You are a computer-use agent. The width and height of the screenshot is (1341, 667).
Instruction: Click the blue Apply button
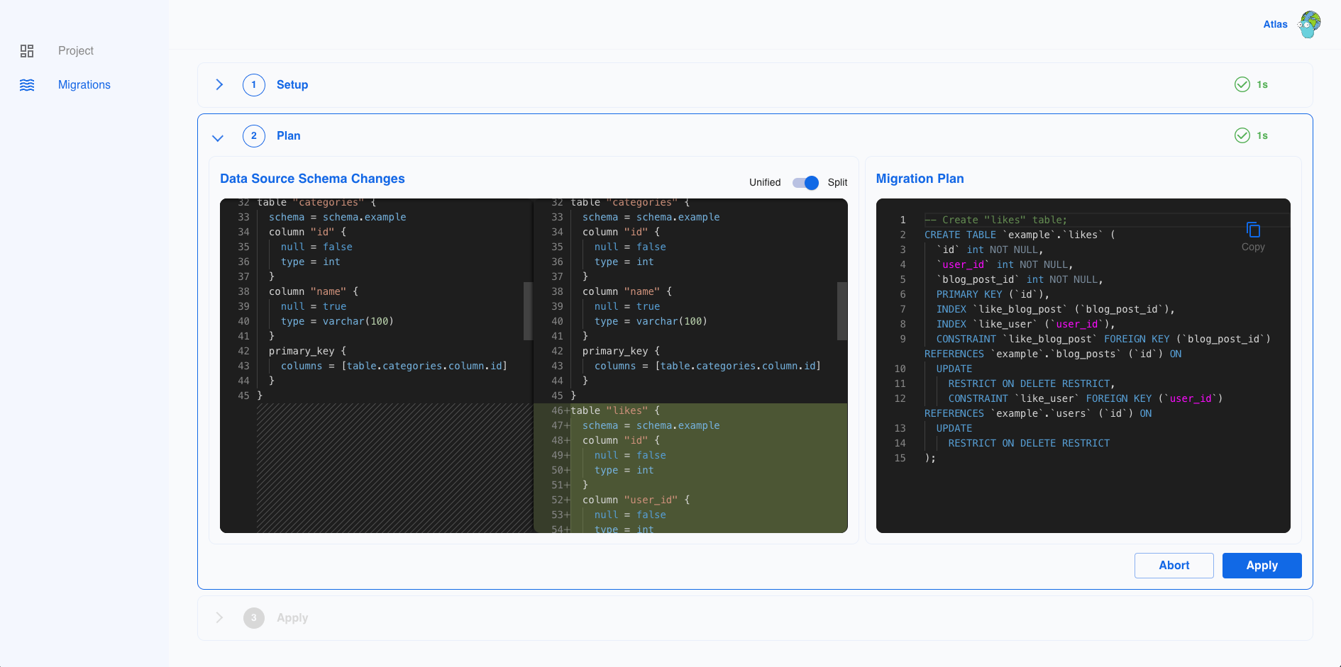(1262, 566)
